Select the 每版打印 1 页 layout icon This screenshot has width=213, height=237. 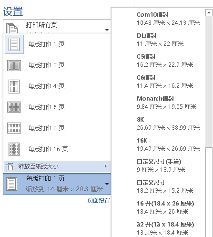point(14,44)
